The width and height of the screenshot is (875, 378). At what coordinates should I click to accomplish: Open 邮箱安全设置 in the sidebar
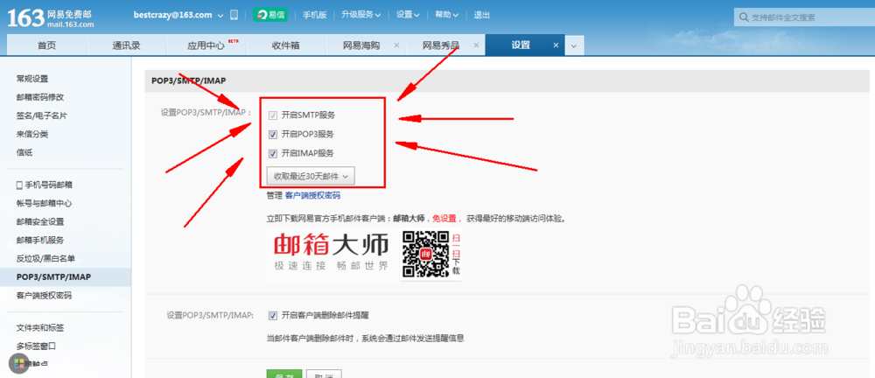[40, 221]
